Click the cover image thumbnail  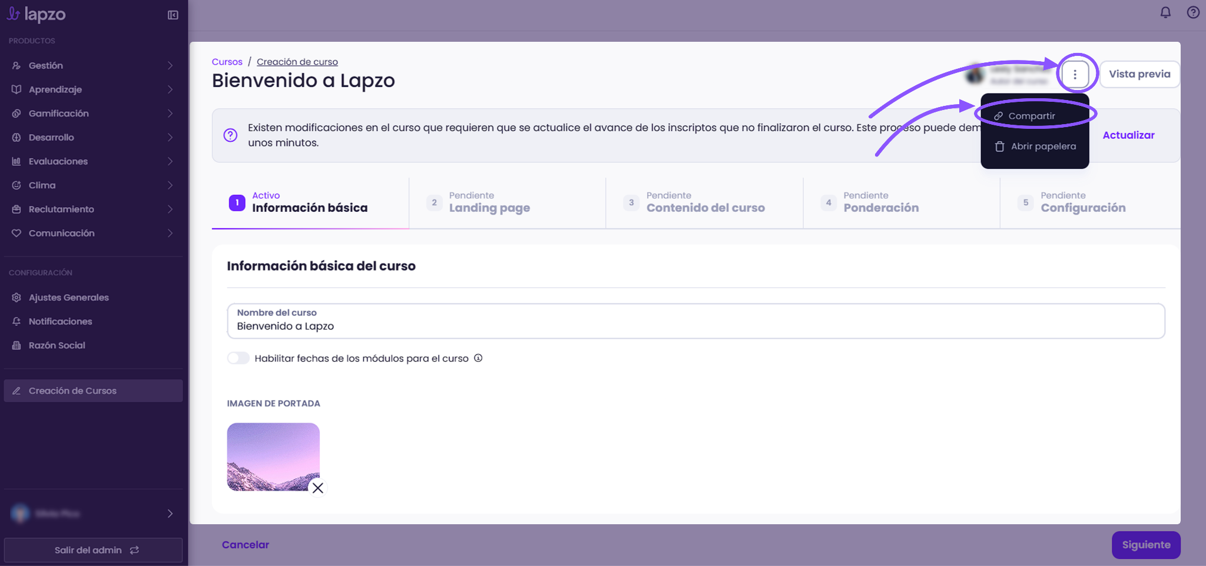(273, 457)
